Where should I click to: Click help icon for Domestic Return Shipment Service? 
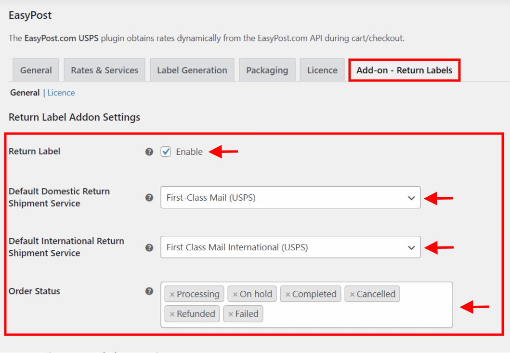coord(149,198)
